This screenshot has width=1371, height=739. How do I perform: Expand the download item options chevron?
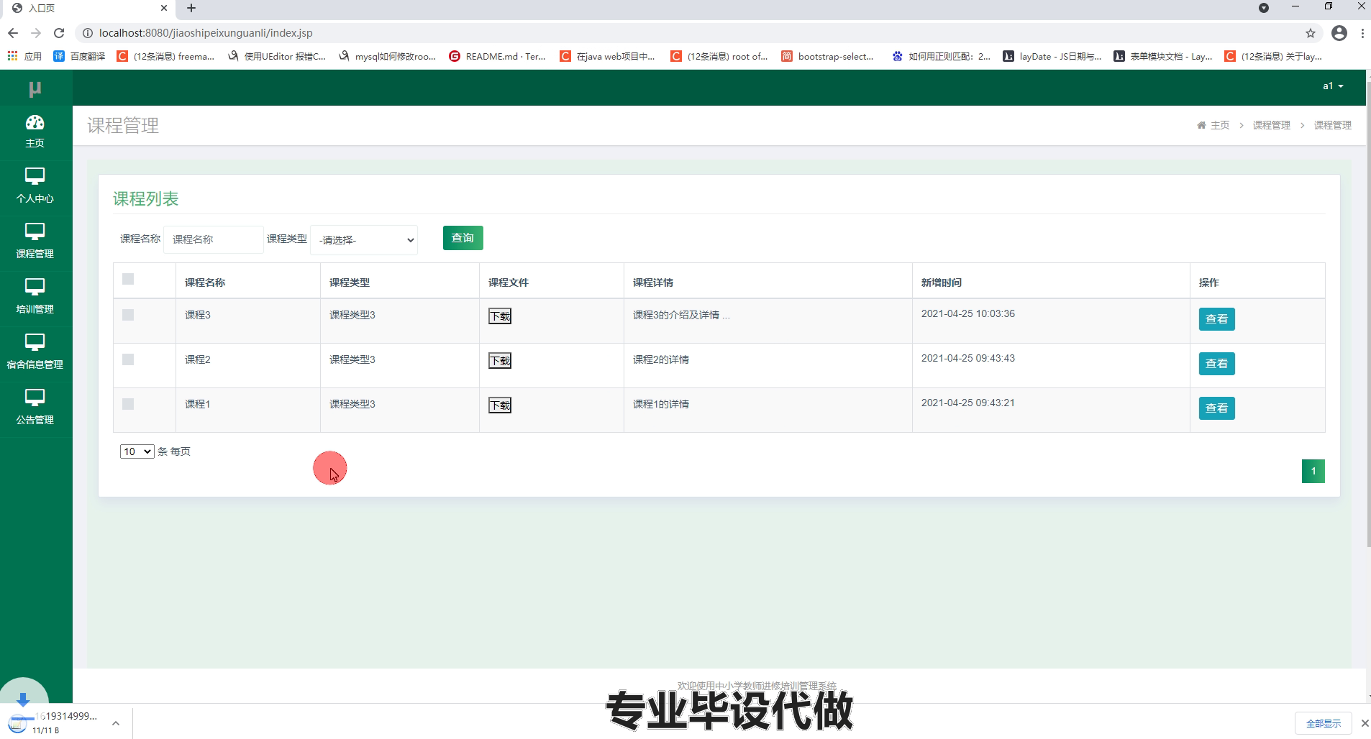click(116, 723)
